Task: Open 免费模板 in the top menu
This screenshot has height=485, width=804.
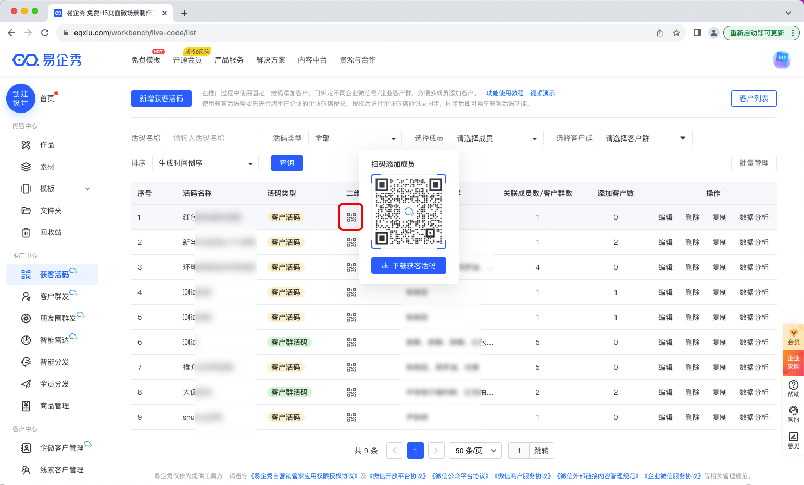Action: click(146, 60)
